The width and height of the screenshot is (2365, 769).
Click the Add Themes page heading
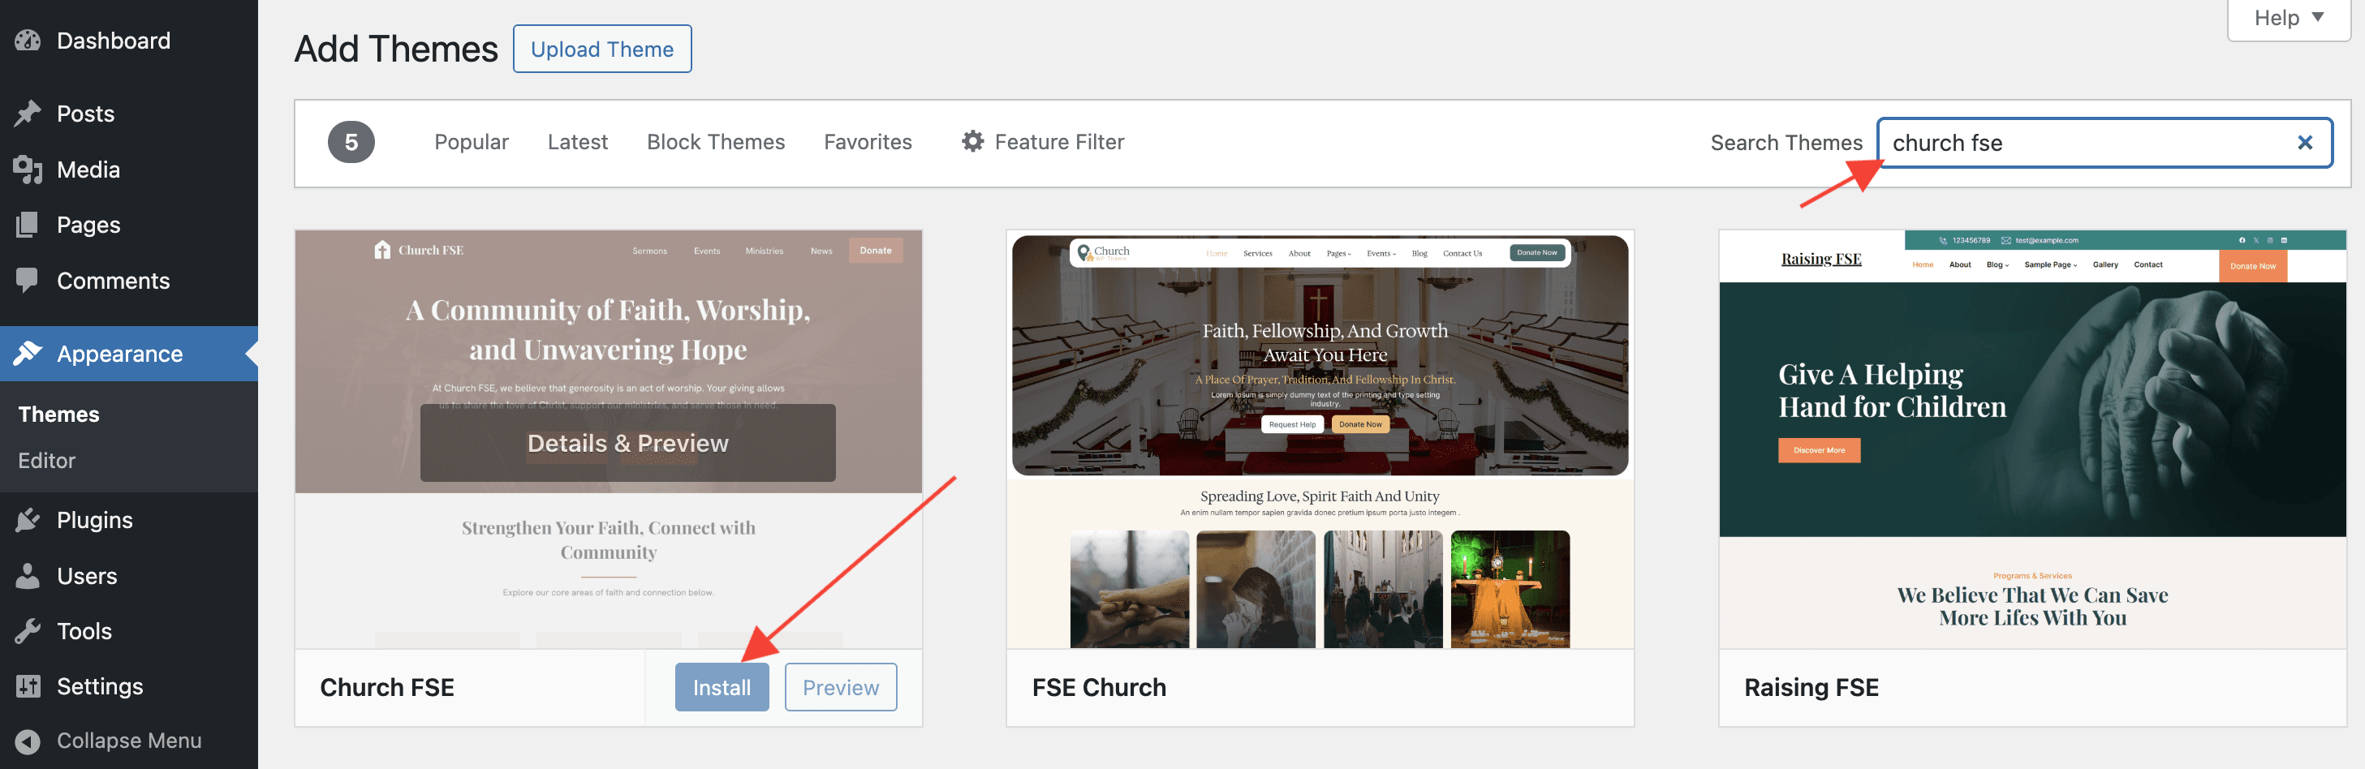tap(396, 49)
